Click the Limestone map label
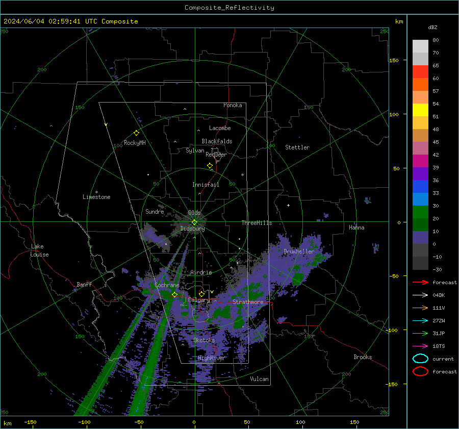The width and height of the screenshot is (459, 429). 96,197
